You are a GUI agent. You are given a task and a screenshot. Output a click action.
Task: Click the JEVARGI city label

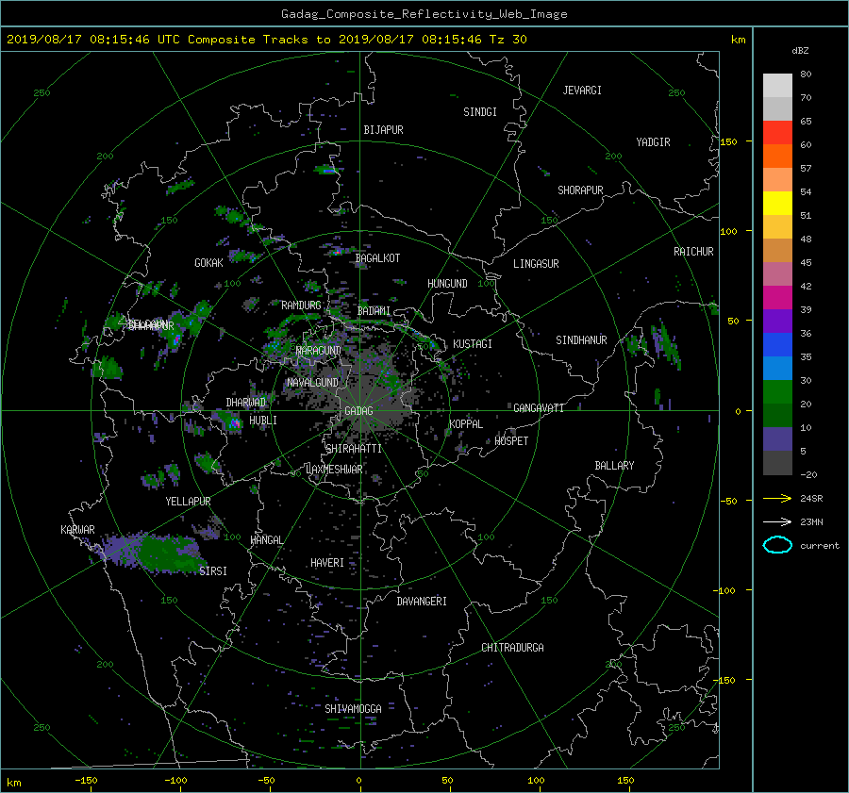point(582,91)
